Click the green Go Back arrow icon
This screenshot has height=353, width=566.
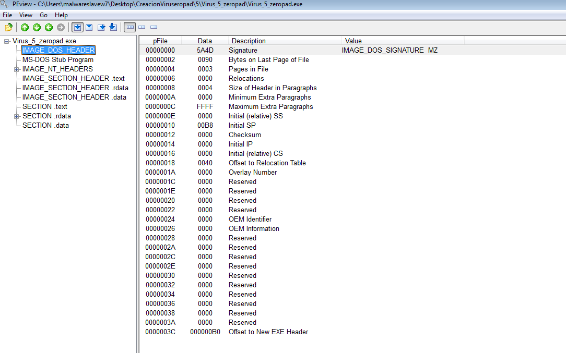[x=49, y=27]
